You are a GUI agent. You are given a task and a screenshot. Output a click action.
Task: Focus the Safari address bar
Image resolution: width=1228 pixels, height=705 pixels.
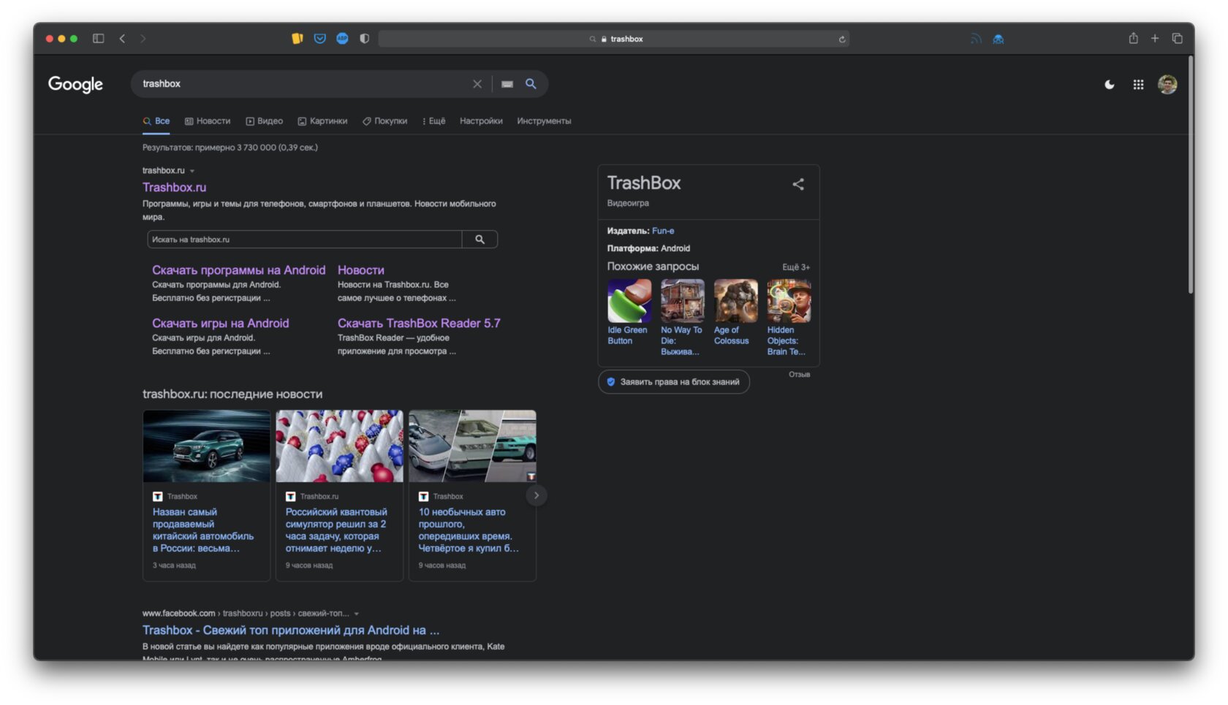click(x=614, y=39)
